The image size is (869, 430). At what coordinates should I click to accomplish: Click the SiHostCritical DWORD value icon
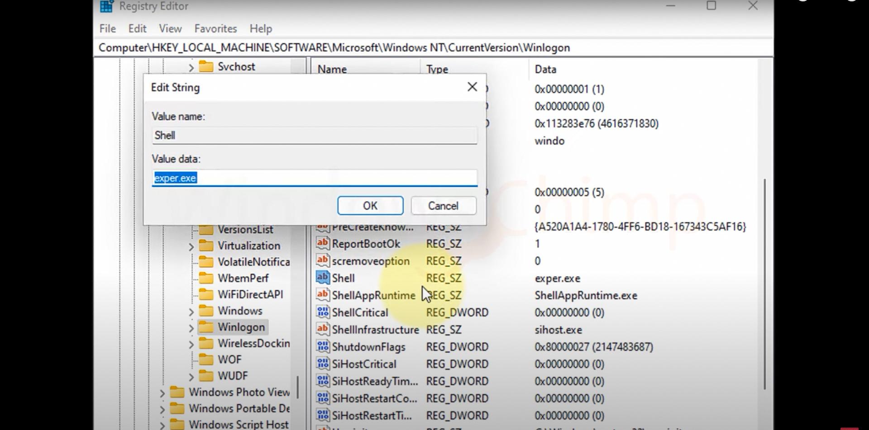(323, 364)
